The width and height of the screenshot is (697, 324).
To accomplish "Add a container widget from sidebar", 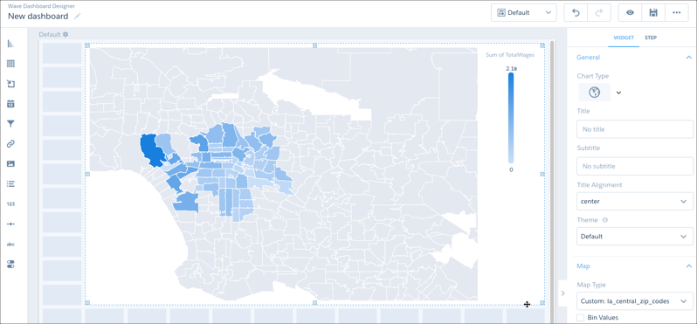I will (x=10, y=84).
